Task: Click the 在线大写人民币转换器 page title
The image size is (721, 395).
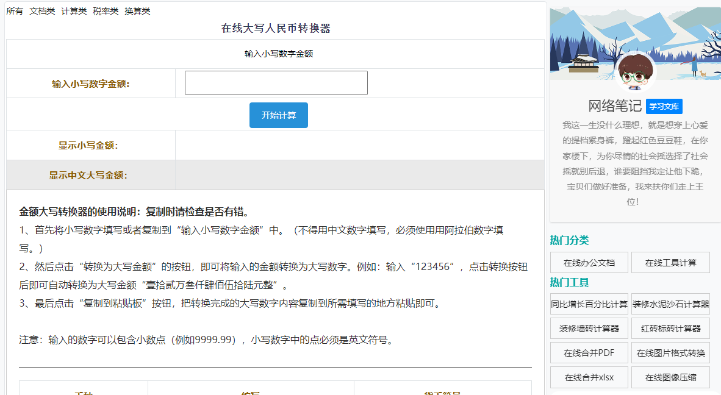Action: click(x=276, y=29)
